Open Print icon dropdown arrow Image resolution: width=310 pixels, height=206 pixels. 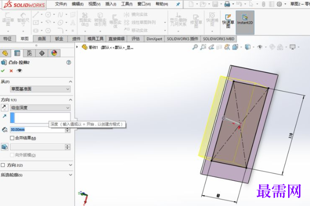[x=233, y=4]
